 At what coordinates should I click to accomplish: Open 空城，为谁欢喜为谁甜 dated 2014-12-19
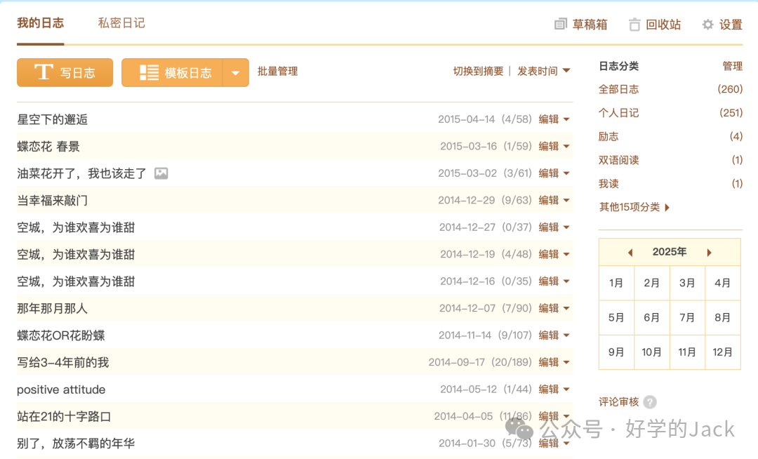(x=76, y=255)
